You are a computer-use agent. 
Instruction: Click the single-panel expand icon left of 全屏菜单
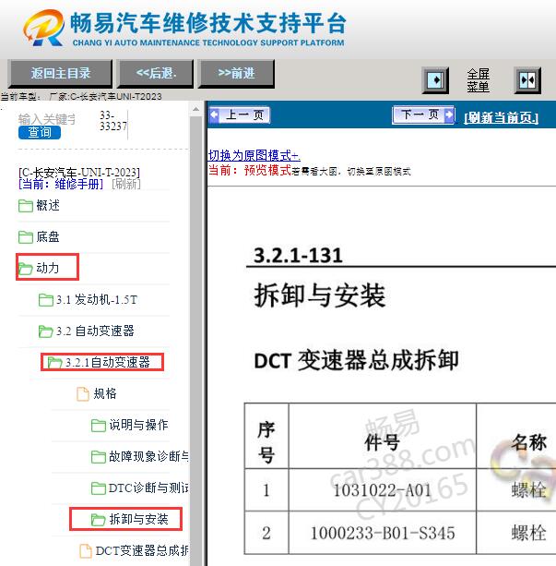(435, 79)
